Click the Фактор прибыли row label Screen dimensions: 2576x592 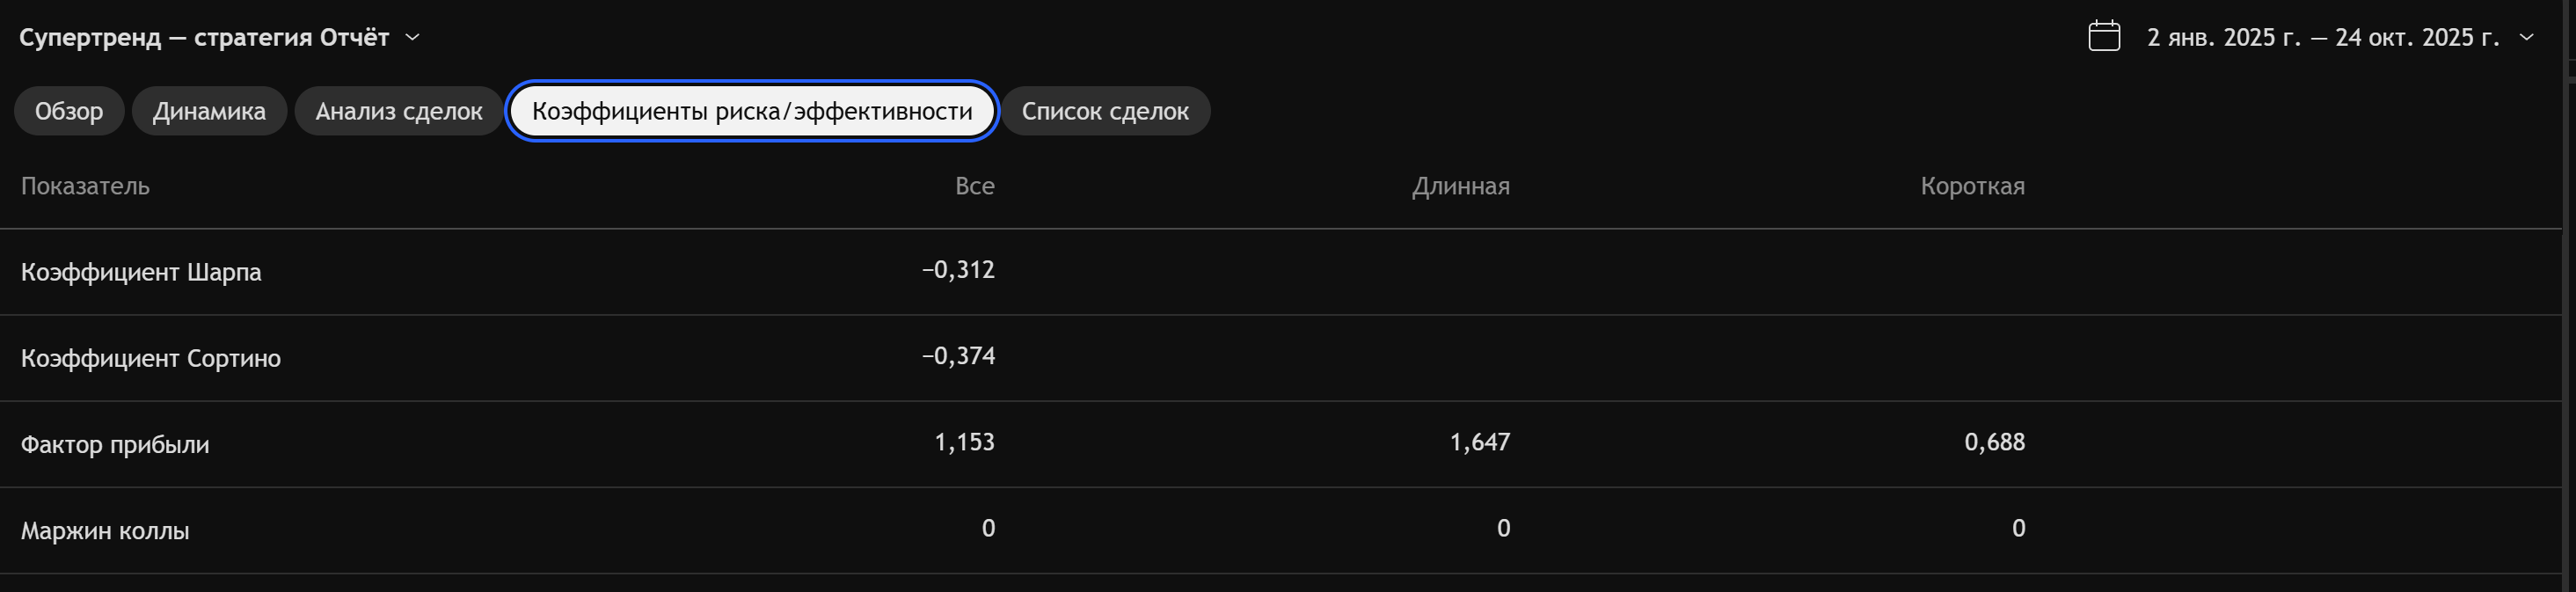pos(115,444)
